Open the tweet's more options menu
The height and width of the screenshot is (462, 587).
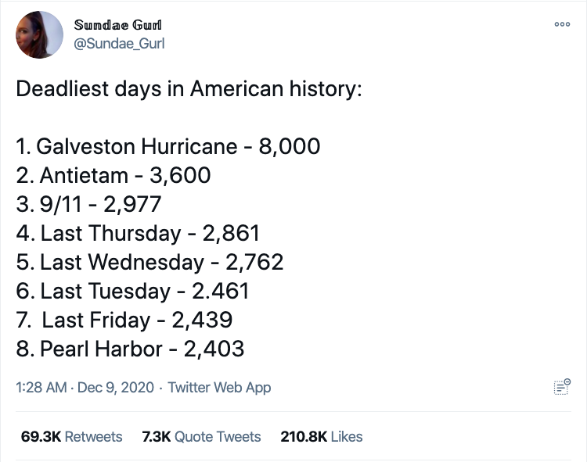[x=561, y=25]
